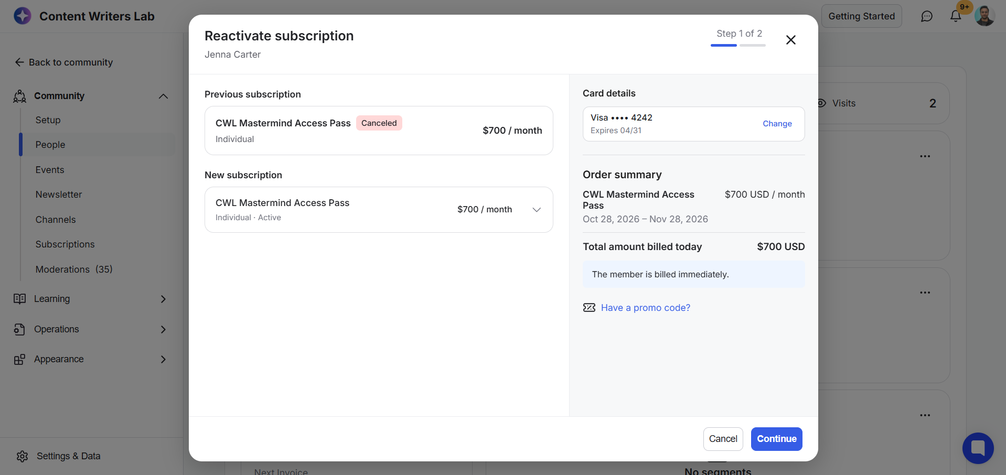
Task: Open Moderations (35) in the sidebar
Action: (x=74, y=269)
